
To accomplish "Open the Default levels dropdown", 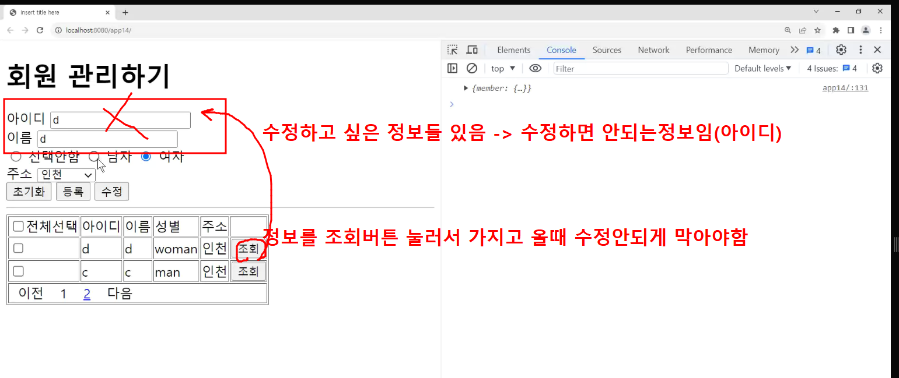I will click(762, 68).
